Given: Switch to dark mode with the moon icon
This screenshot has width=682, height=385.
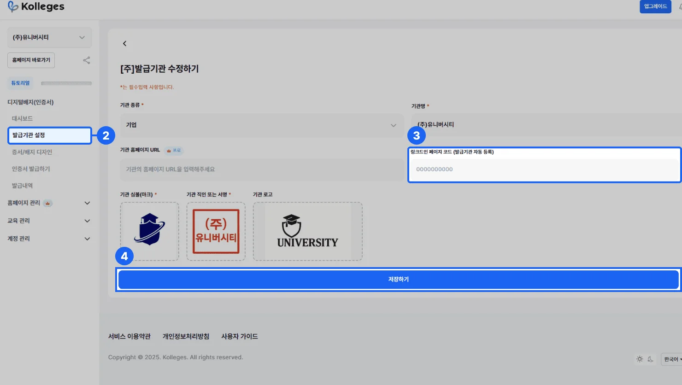Looking at the screenshot, I should pyautogui.click(x=650, y=359).
